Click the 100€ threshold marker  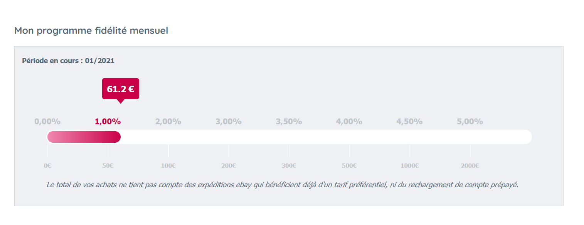tap(168, 166)
